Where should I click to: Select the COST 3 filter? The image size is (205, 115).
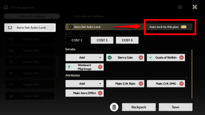pos(102,40)
